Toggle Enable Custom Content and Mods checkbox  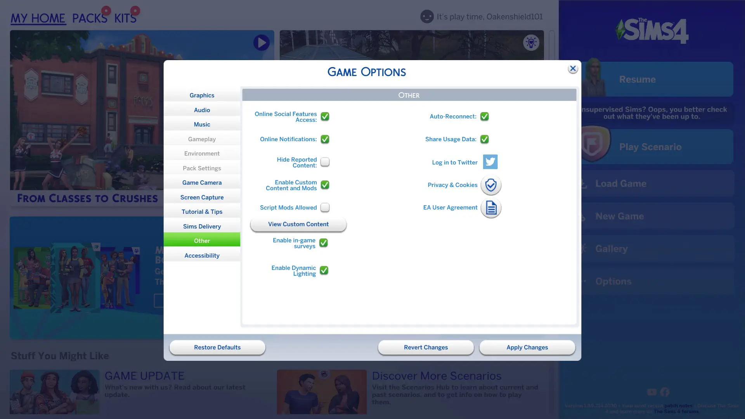(324, 185)
